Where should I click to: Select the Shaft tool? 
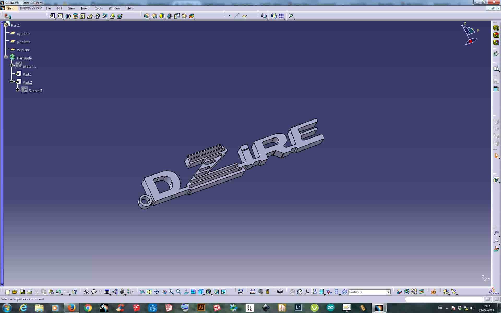click(x=68, y=16)
